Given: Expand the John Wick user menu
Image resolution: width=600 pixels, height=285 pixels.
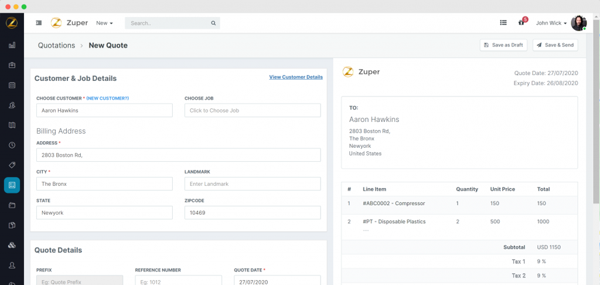Looking at the screenshot, I should [551, 23].
